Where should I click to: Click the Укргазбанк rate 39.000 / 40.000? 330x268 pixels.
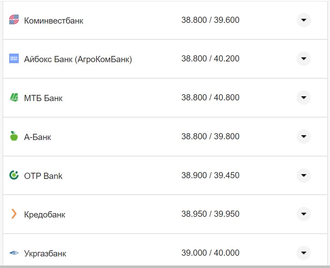click(210, 253)
